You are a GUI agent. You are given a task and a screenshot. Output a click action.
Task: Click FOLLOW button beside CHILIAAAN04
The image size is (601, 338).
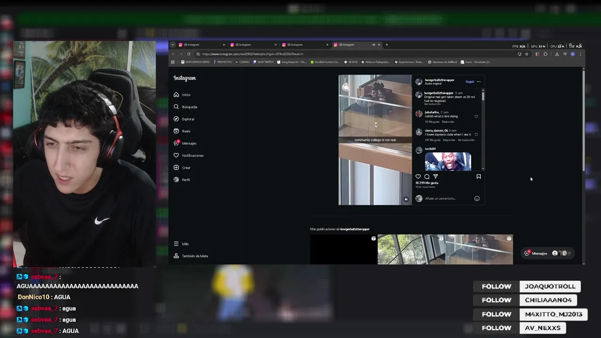point(496,300)
